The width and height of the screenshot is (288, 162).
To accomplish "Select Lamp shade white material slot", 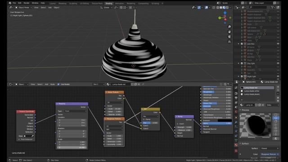I will (257, 91).
